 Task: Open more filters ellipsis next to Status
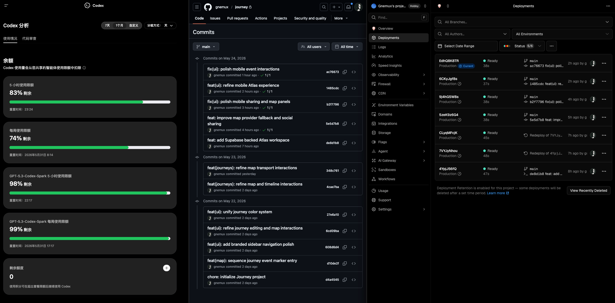tap(552, 46)
